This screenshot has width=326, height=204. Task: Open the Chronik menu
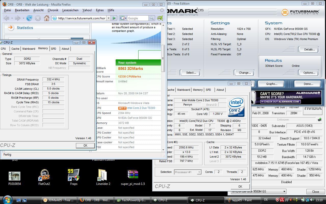53,10
